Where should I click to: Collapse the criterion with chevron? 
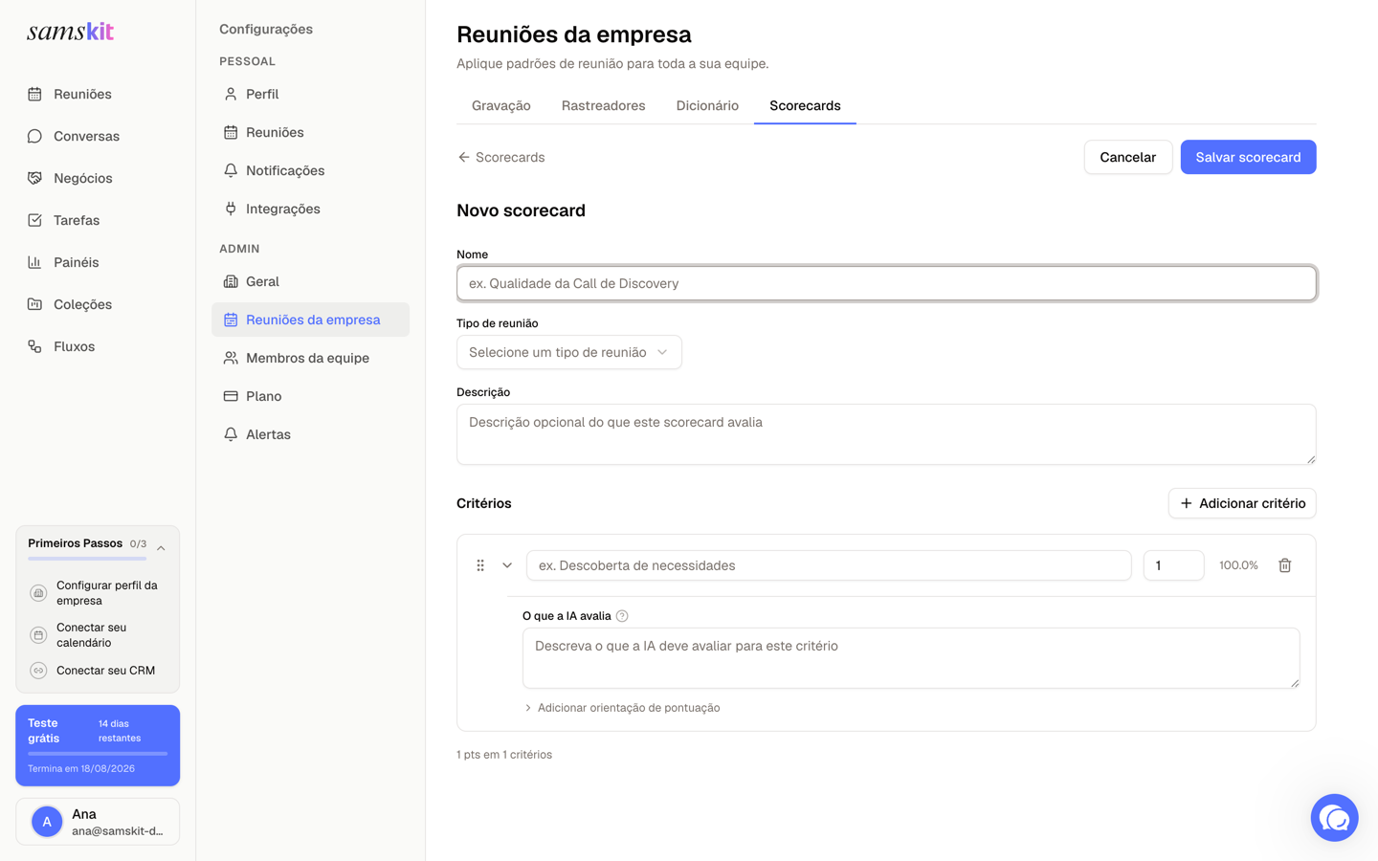coord(507,565)
